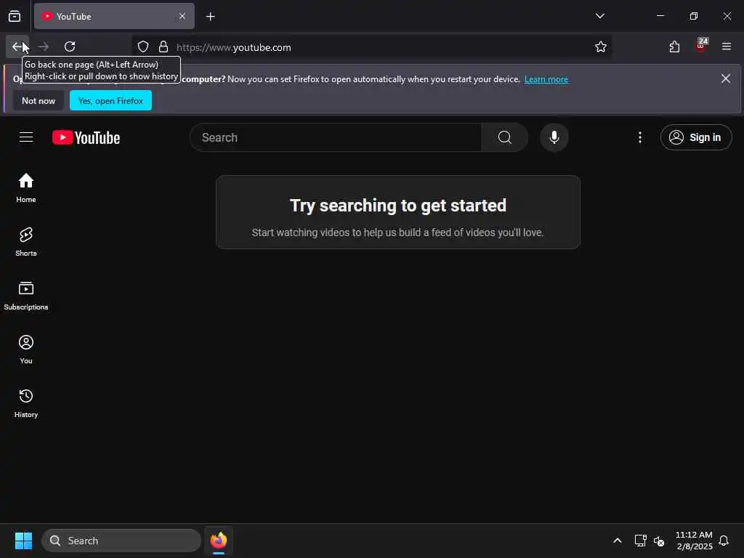This screenshot has width=744, height=558.
Task: Open Subscriptions from sidebar
Action: [26, 296]
